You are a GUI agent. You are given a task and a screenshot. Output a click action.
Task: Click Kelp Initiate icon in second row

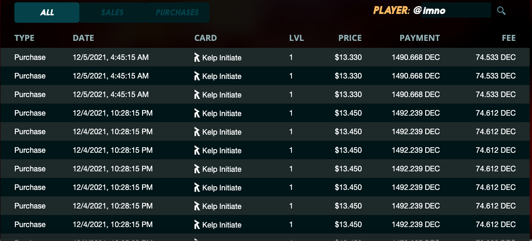(197, 76)
